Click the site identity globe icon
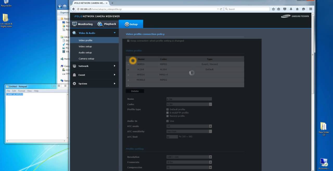 pyautogui.click(x=78, y=9)
